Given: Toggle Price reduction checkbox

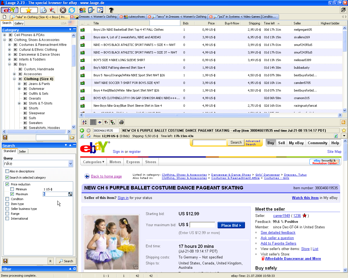Looking at the screenshot, I should 7,184.
